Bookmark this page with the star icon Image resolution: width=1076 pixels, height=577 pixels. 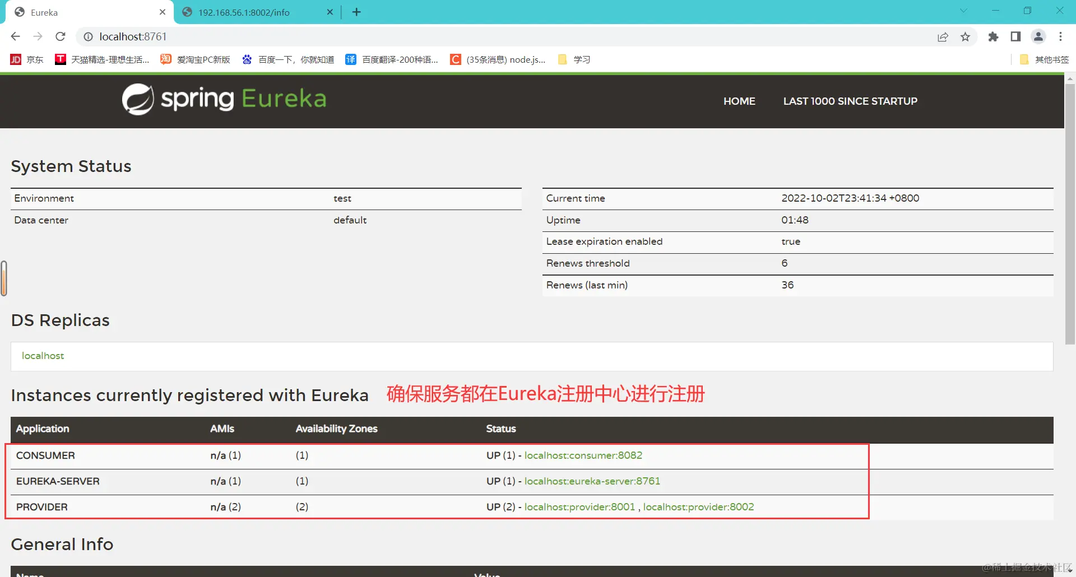pos(965,37)
